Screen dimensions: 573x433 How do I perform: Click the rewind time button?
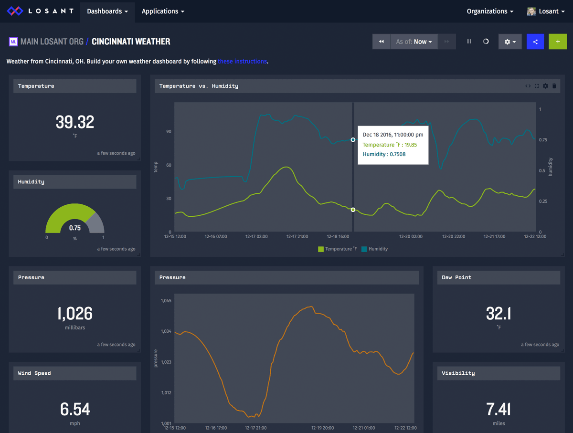click(x=381, y=42)
